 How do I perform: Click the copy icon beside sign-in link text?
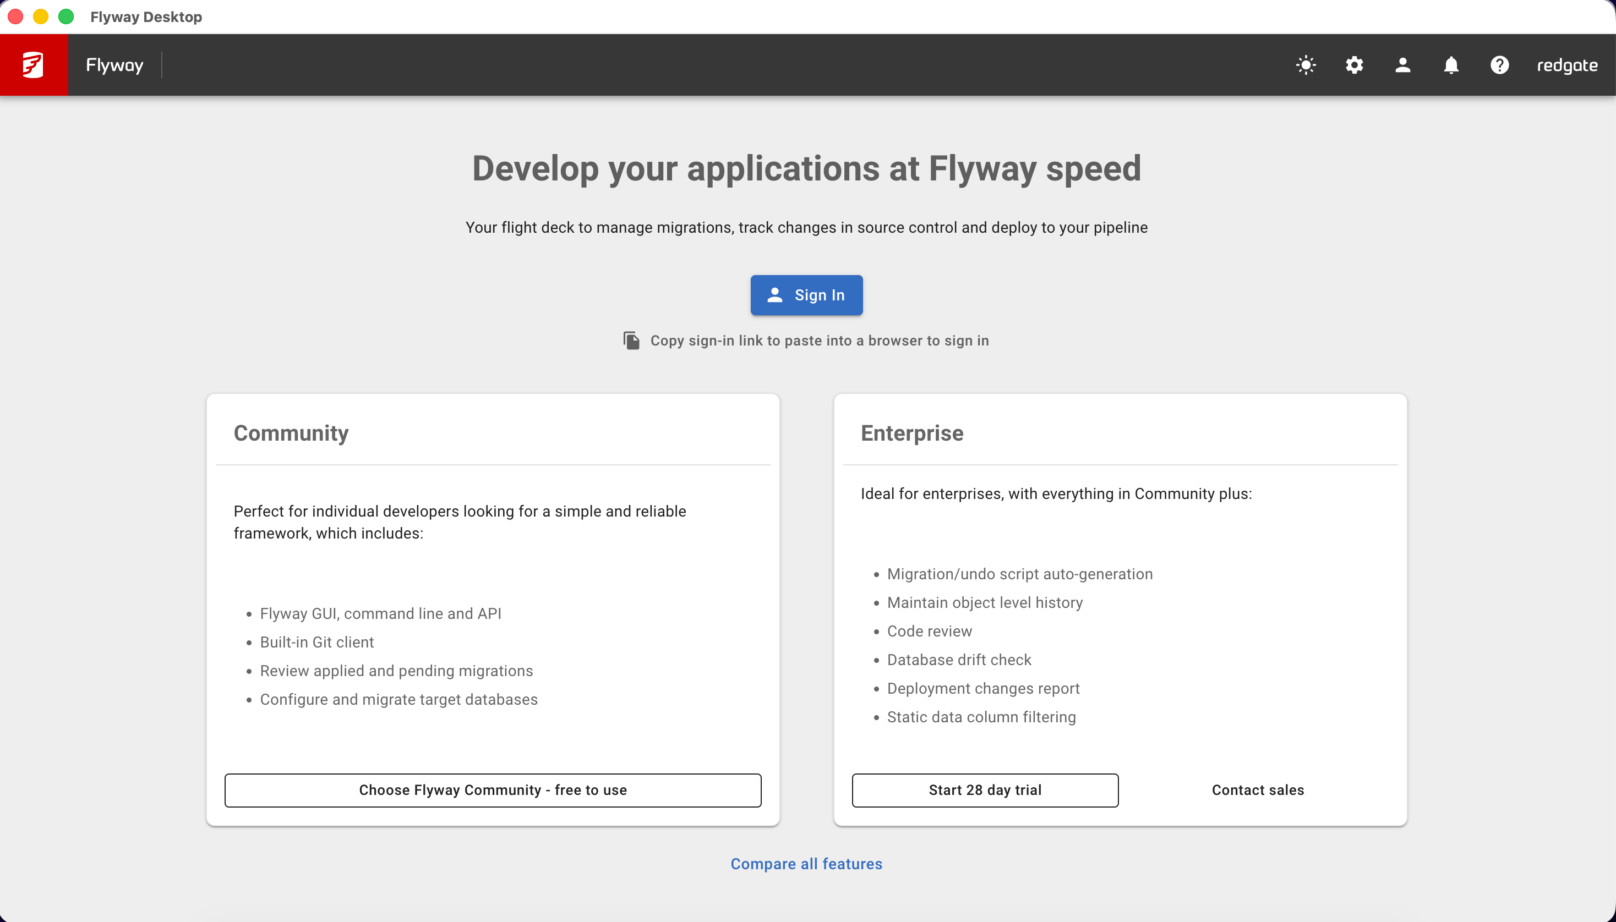click(631, 341)
